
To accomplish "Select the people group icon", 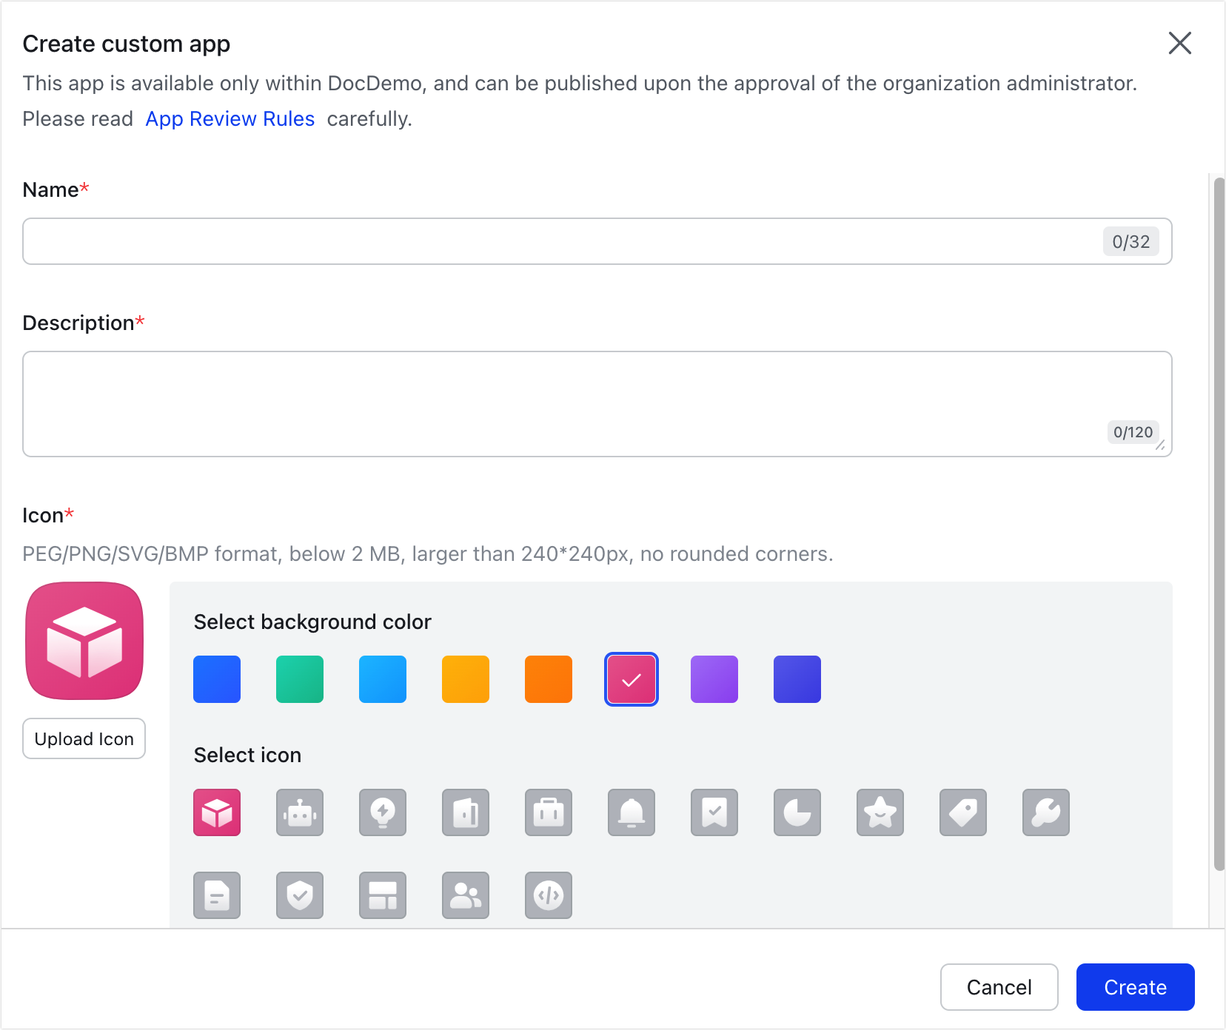I will click(x=466, y=895).
